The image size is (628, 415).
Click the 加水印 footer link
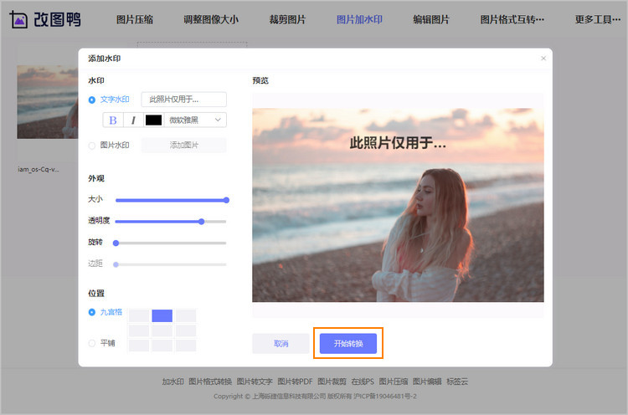pyautogui.click(x=173, y=382)
